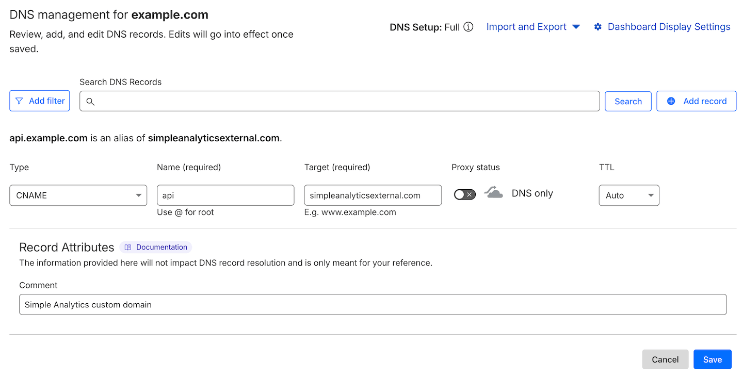
Task: Click the Search button
Action: [x=628, y=101]
